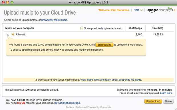This screenshot has height=110, width=177.
Task: Click the estimated time 10 hours, 14 minutes
Action: pos(159,90)
